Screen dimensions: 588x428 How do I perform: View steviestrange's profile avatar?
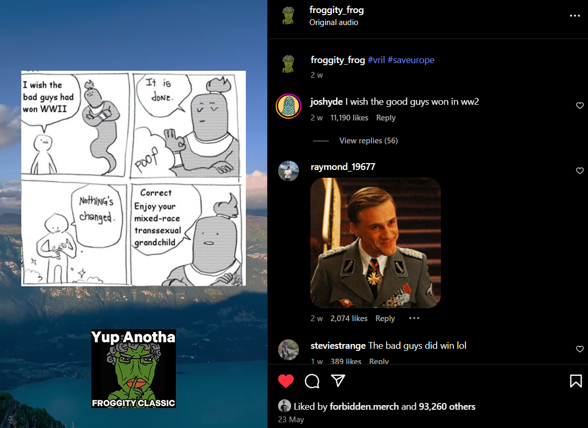click(x=289, y=349)
